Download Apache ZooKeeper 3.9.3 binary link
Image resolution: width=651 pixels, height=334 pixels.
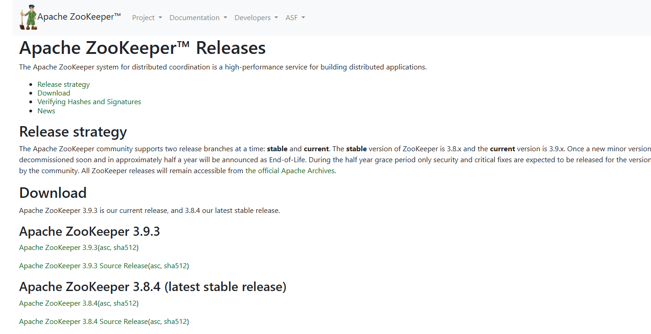click(58, 248)
